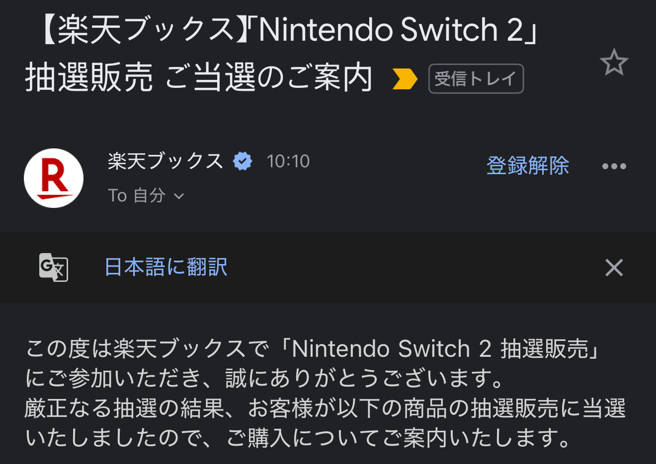656x464 pixels.
Task: Expand recipient details chevron next to 自分
Action: pyautogui.click(x=179, y=196)
